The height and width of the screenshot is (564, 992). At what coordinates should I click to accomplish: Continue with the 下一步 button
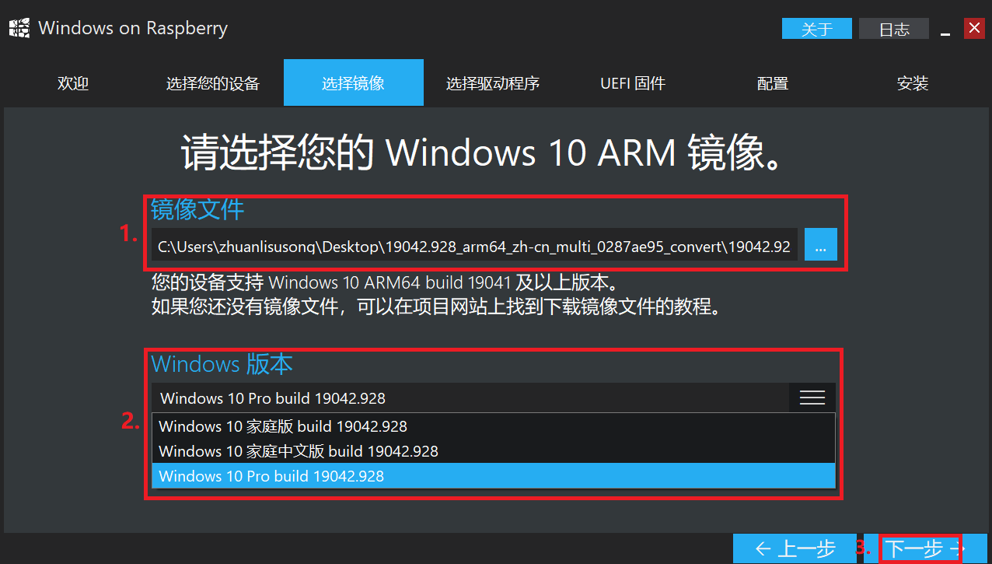tap(924, 548)
